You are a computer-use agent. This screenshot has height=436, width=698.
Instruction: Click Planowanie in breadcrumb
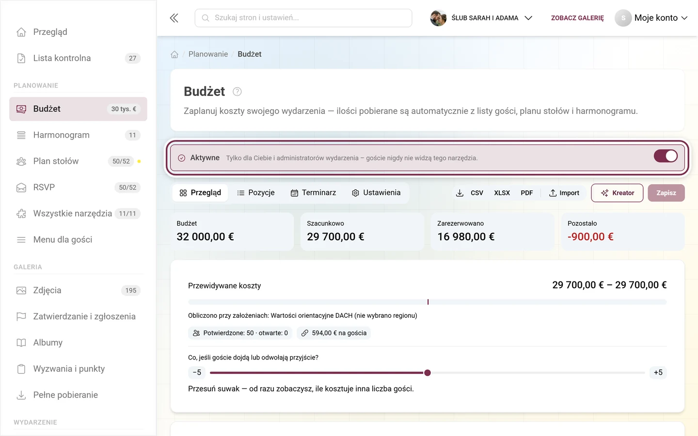coord(208,54)
